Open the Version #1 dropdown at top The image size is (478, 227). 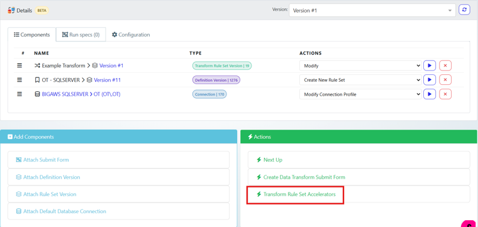click(372, 10)
